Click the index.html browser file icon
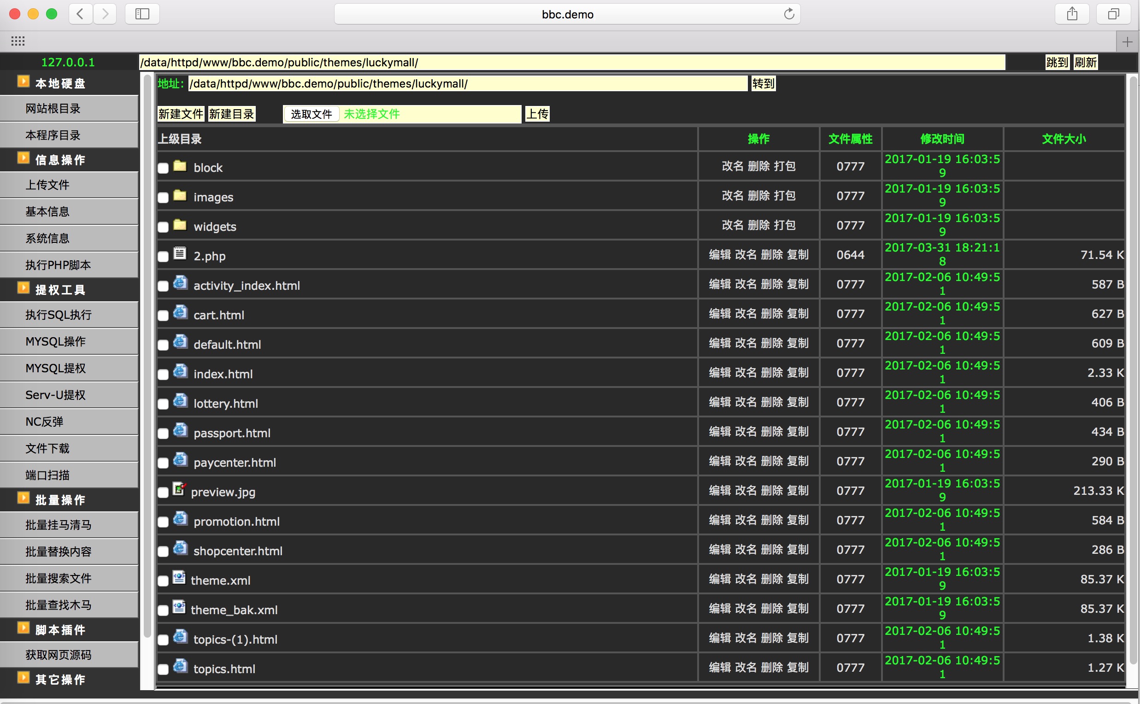The image size is (1140, 704). tap(180, 371)
